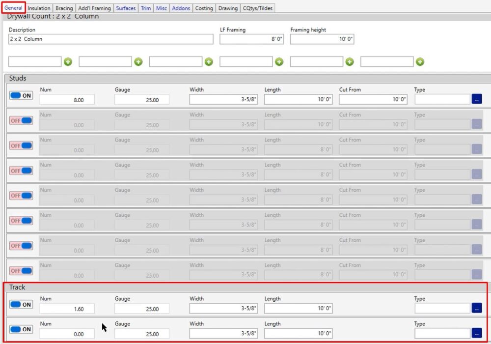Click the third green plus icon
491x344 pixels.
(x=209, y=62)
